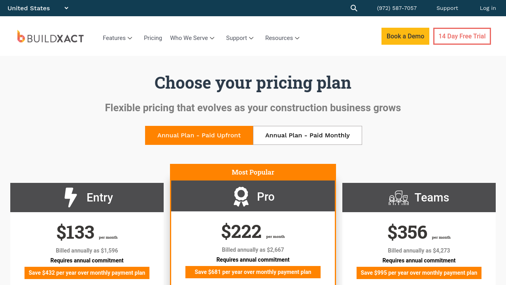Click the search magnifier icon
This screenshot has width=506, height=285.
click(x=354, y=8)
